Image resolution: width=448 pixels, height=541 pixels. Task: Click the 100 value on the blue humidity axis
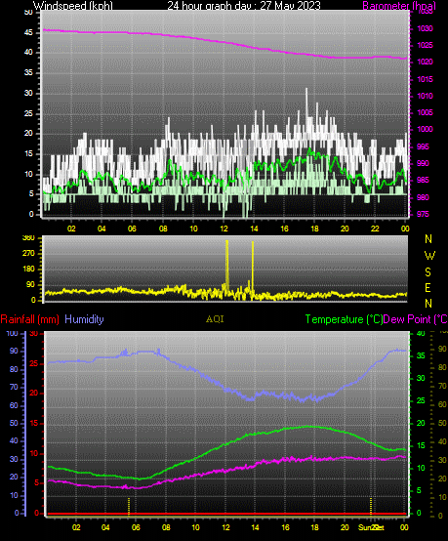coord(12,333)
